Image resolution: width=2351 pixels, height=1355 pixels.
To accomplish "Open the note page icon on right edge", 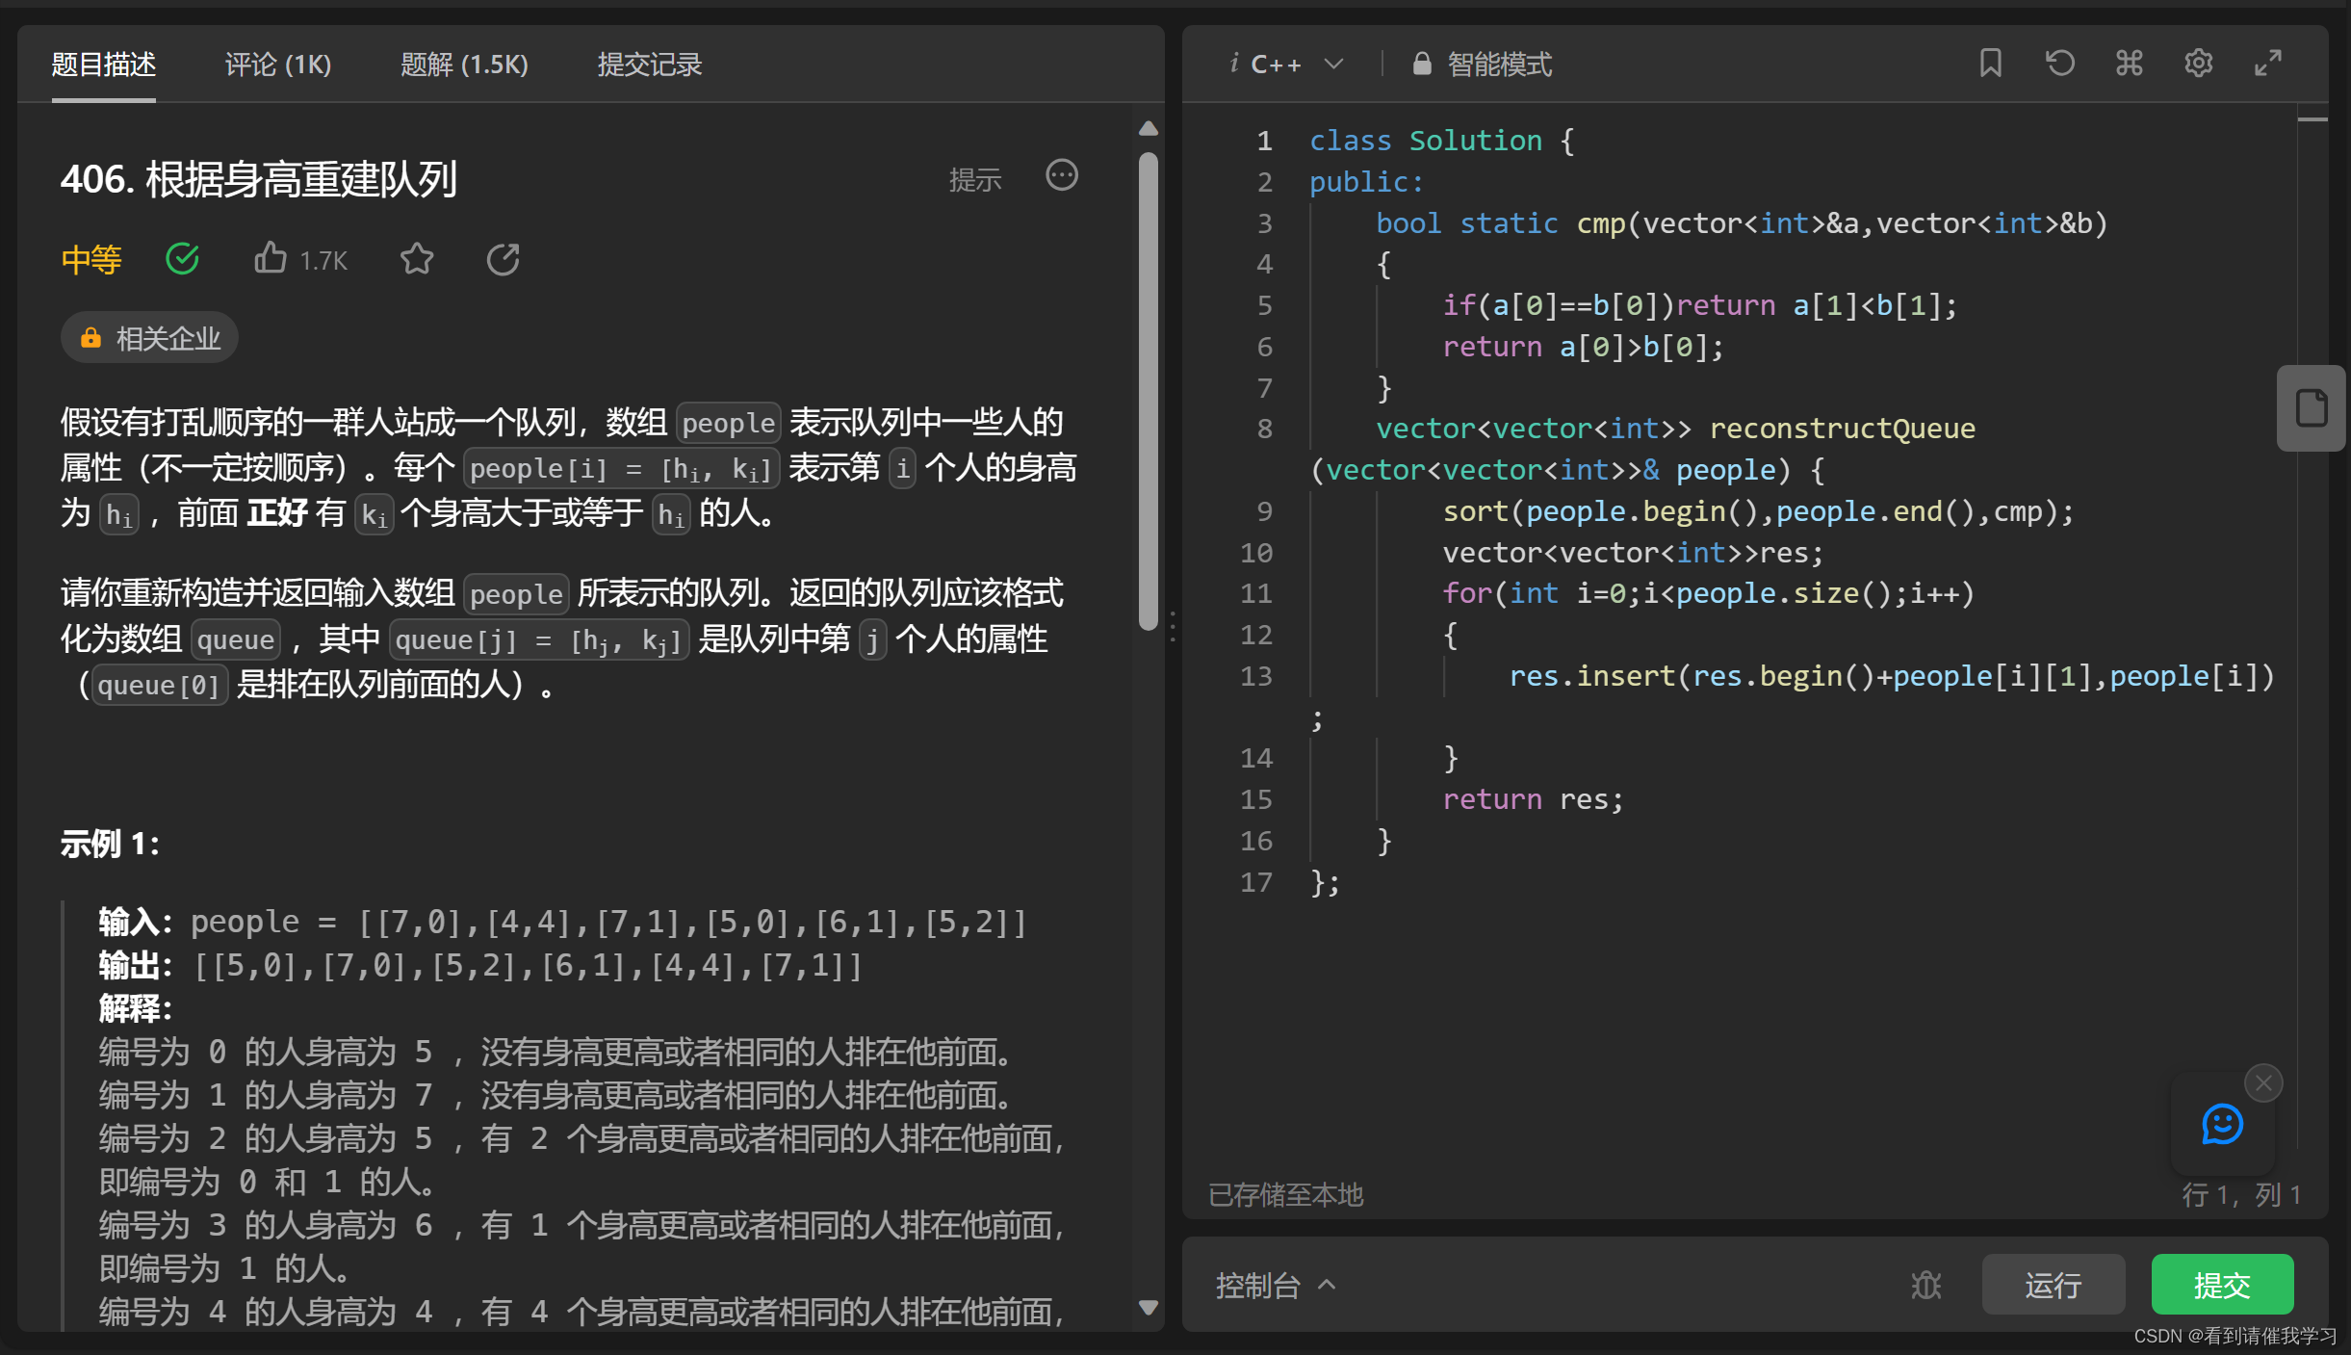I will point(2311,407).
